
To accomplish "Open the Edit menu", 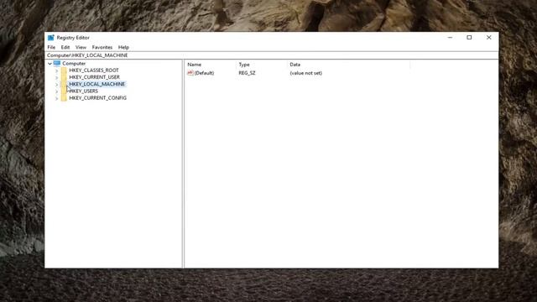I will 65,47.
